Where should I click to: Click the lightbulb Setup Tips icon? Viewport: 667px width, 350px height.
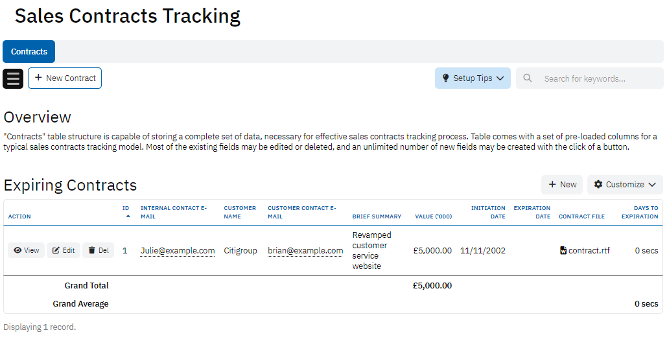(x=445, y=78)
